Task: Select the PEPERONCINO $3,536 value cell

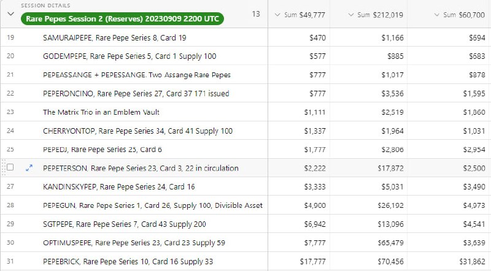Action: [369, 93]
